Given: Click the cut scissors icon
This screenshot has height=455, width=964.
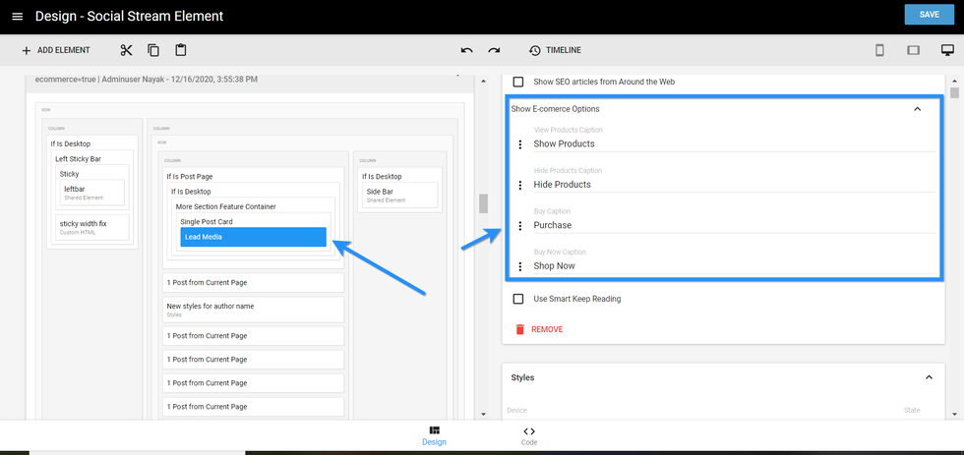Looking at the screenshot, I should (x=126, y=50).
